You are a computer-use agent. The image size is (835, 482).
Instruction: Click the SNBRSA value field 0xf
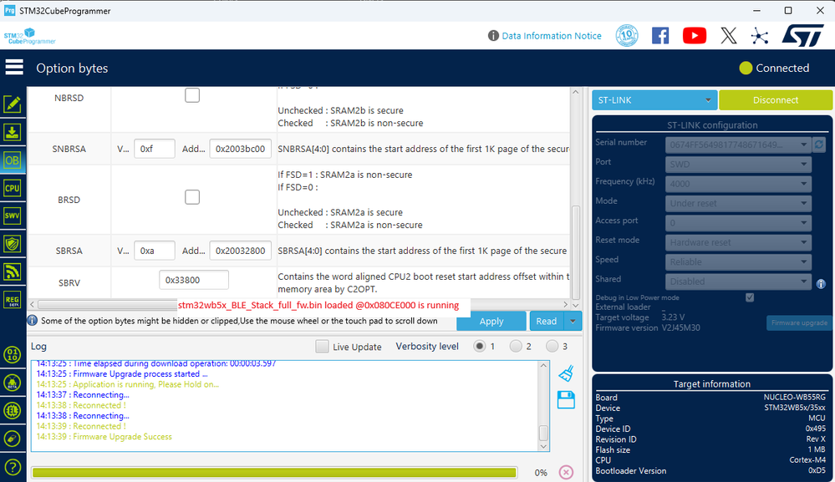click(155, 149)
